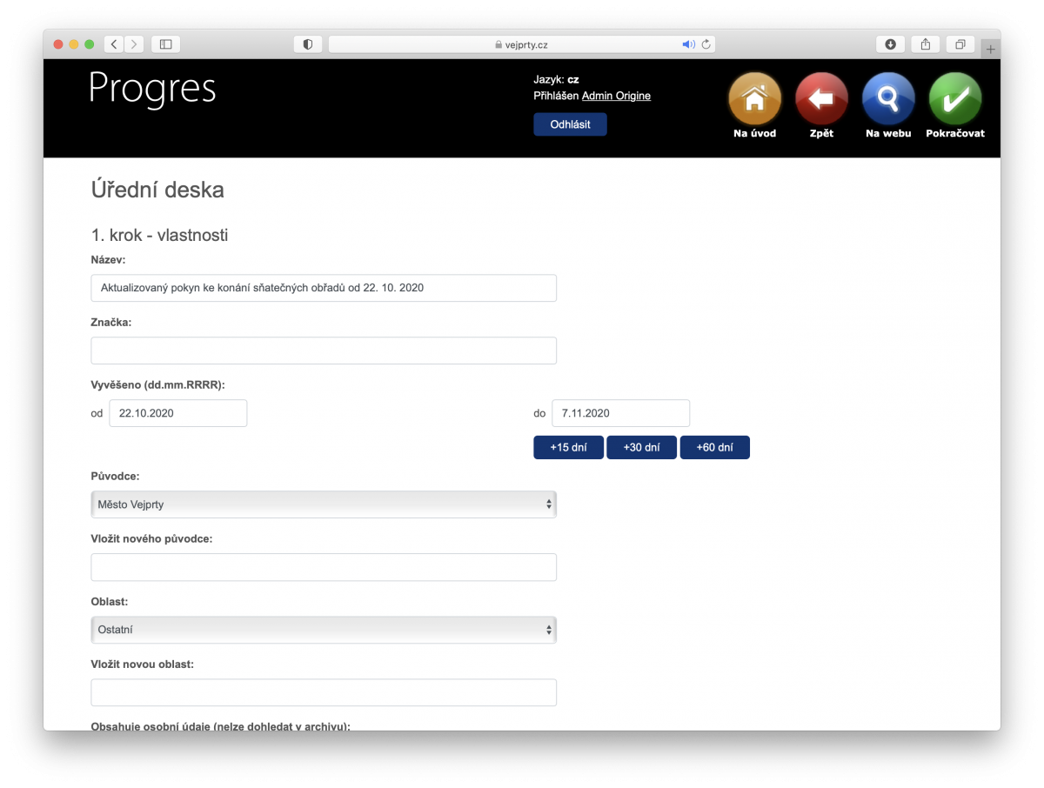Toggle Safari sidebar button
This screenshot has width=1044, height=788.
tap(166, 44)
